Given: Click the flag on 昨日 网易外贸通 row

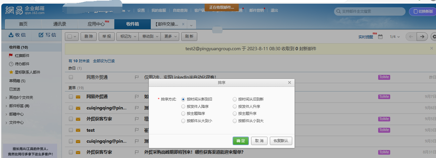Looking at the screenshot, I should (x=136, y=77).
